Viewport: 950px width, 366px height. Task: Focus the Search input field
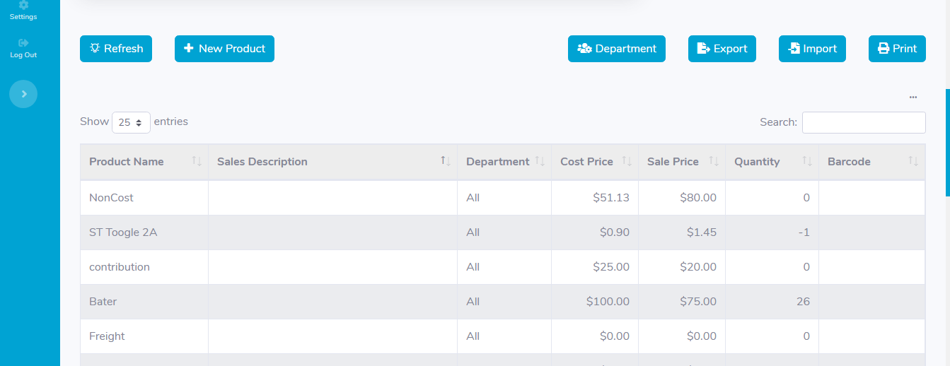coord(864,122)
